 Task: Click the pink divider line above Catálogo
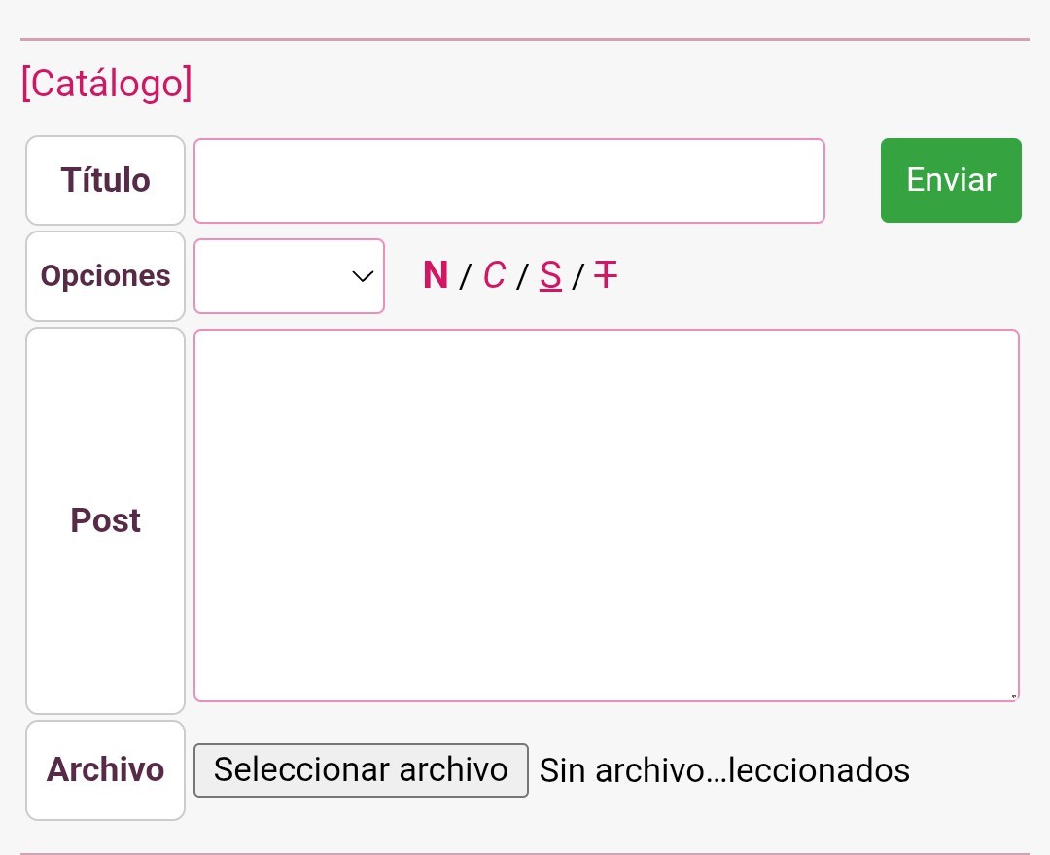pos(525,40)
